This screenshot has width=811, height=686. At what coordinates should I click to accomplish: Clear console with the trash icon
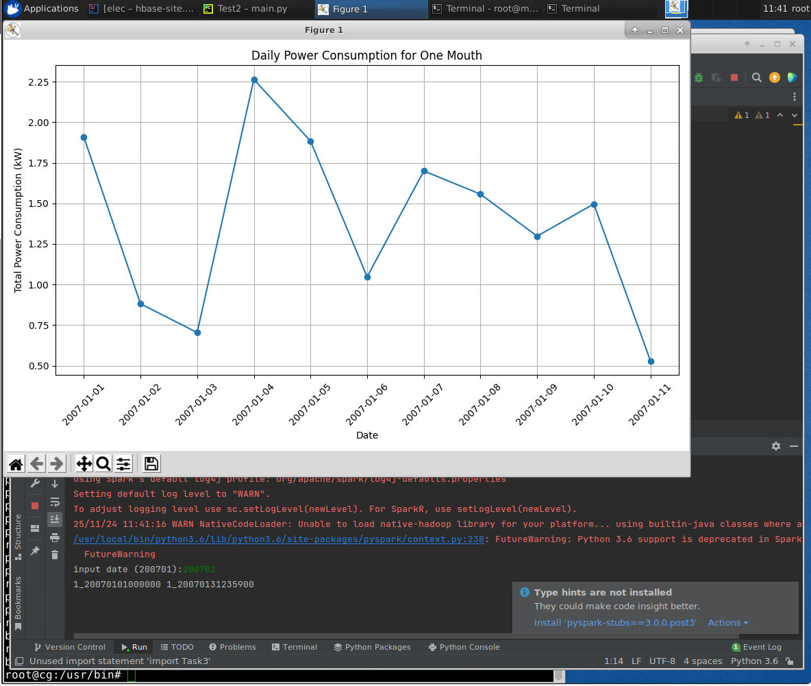55,554
